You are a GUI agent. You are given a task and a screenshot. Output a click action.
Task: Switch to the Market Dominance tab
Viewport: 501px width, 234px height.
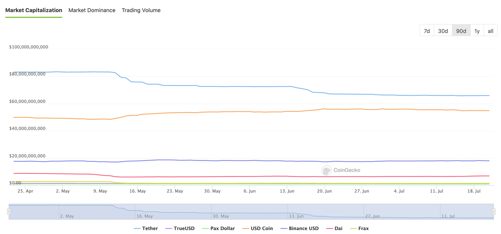click(x=92, y=11)
